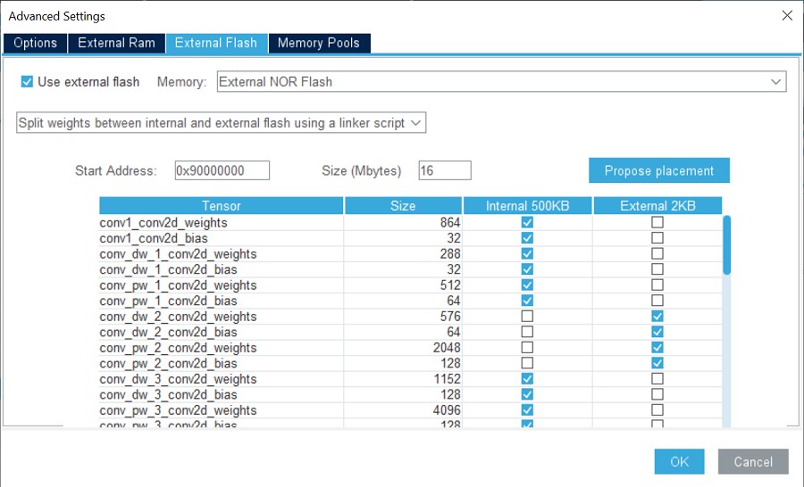Check Internal for conv_dw_2_conv2d_weights
This screenshot has width=804, height=487.
pyautogui.click(x=527, y=316)
